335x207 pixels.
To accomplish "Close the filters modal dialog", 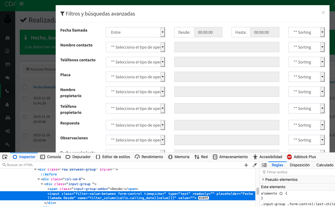I will click(323, 12).
